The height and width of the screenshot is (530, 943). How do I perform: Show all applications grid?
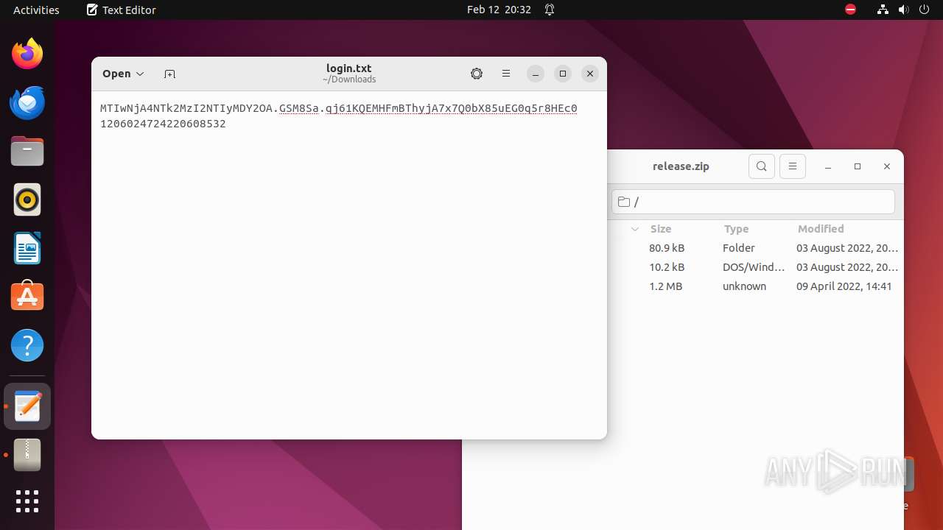coord(27,501)
